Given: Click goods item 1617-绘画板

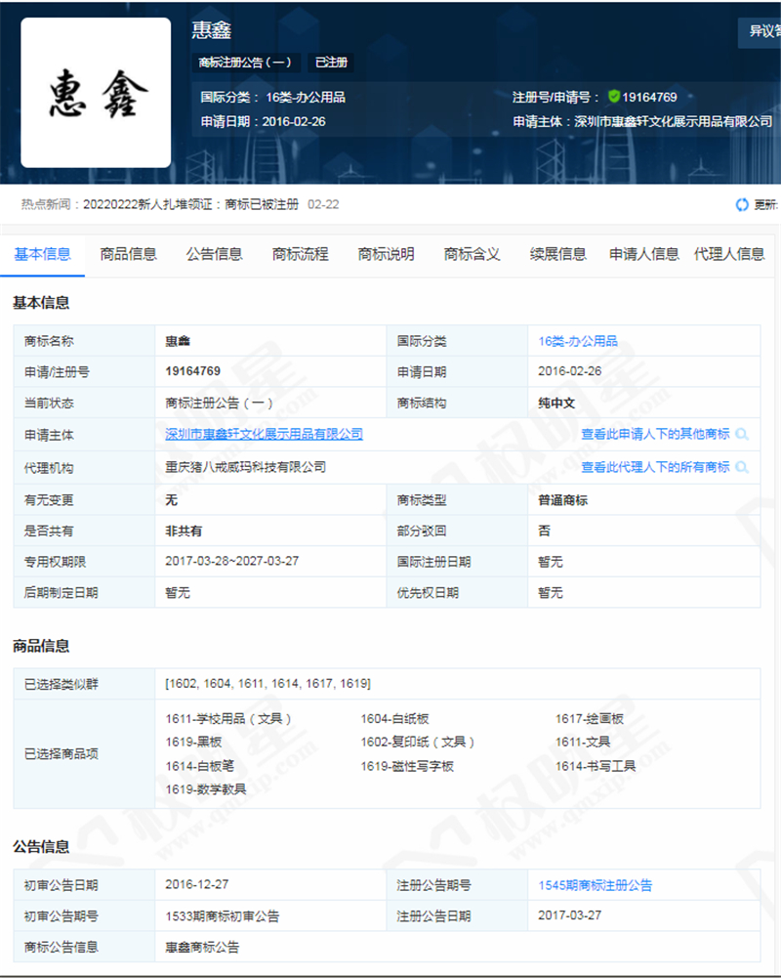Looking at the screenshot, I should click(590, 718).
